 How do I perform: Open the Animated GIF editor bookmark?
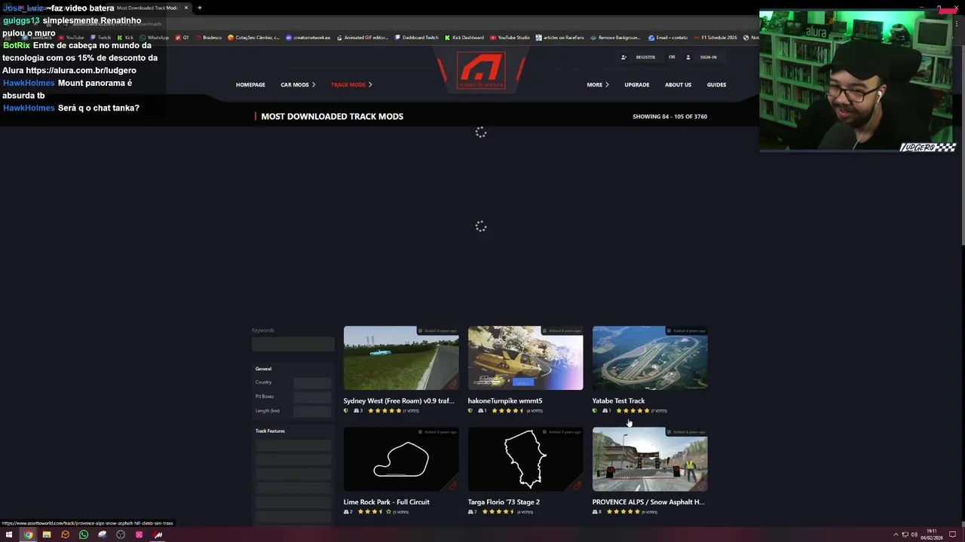pyautogui.click(x=363, y=38)
